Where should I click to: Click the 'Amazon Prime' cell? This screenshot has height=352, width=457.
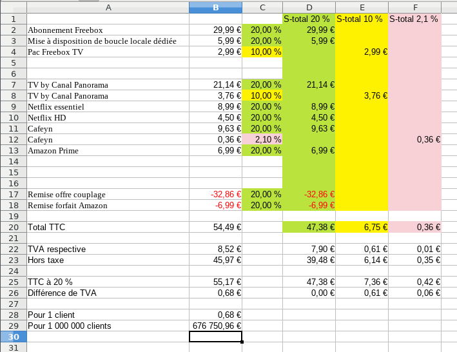click(108, 151)
